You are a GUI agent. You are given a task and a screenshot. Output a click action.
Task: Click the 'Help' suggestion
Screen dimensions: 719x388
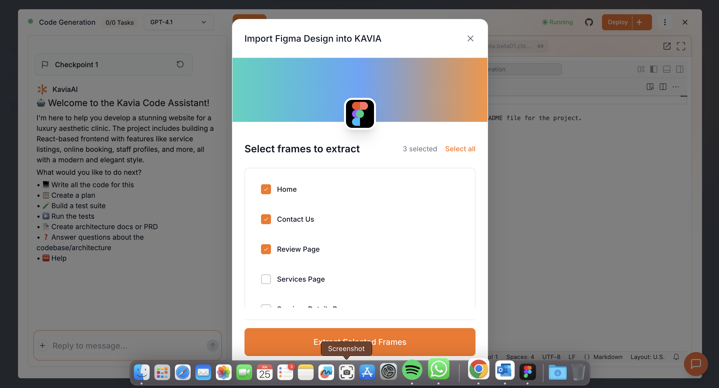pyautogui.click(x=59, y=258)
